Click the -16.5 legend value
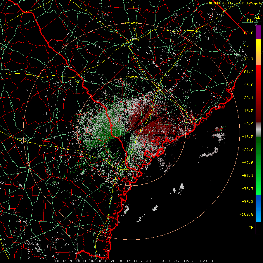The image size is (263, 263). pos(248,137)
